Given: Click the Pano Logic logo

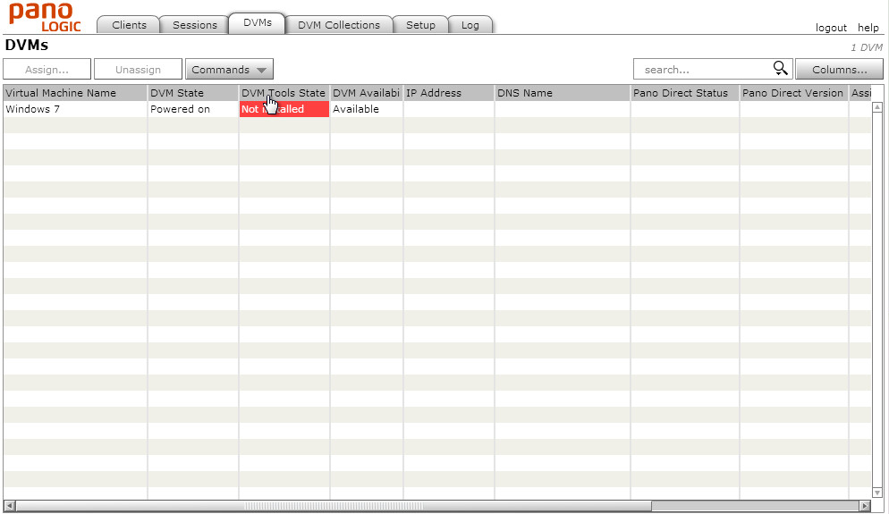Looking at the screenshot, I should [45, 18].
